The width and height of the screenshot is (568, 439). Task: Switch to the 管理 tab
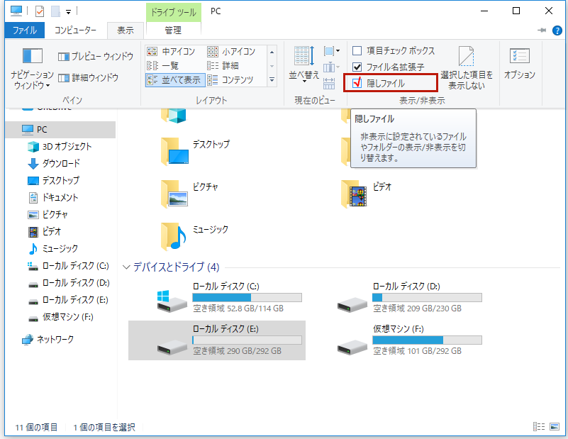[x=173, y=30]
